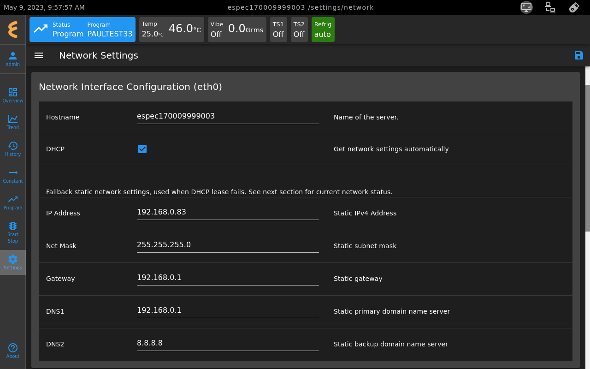Edit the Hostname input field
The height and width of the screenshot is (369, 590).
pyautogui.click(x=228, y=117)
